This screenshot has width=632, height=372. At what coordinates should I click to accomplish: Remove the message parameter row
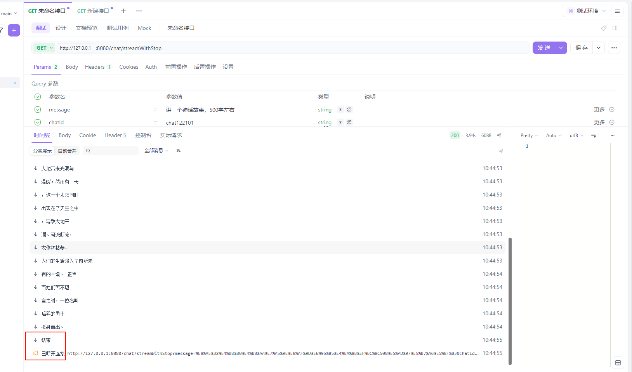click(612, 110)
